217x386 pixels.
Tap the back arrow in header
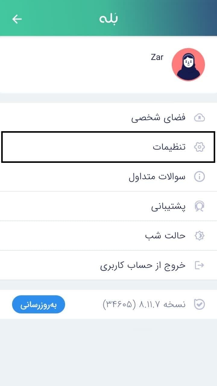pyautogui.click(x=17, y=19)
